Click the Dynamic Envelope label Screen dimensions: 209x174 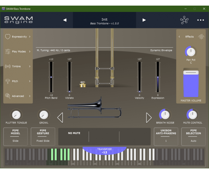161,50
